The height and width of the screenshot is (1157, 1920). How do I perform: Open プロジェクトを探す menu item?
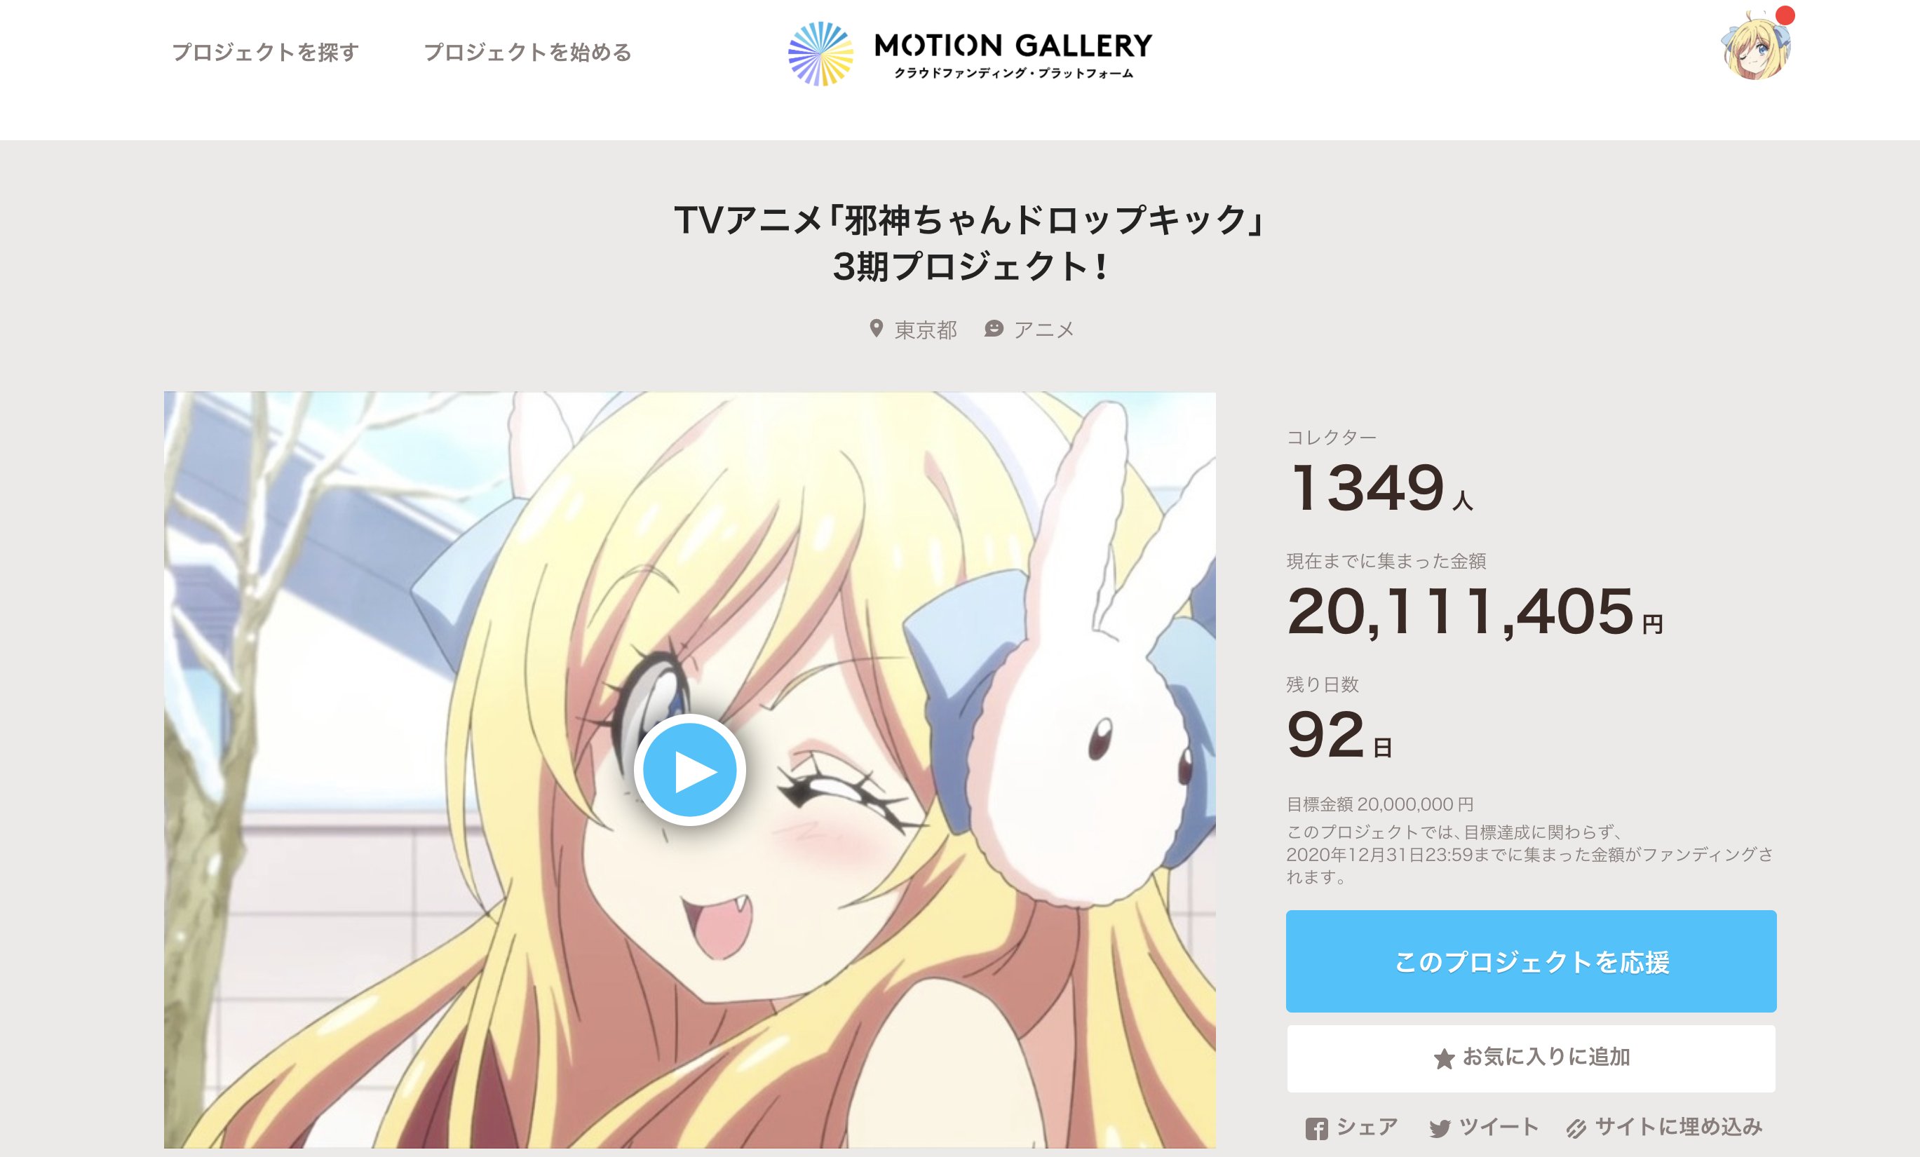point(266,52)
